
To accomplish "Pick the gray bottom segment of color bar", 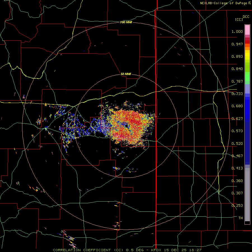I will pos(247,195).
